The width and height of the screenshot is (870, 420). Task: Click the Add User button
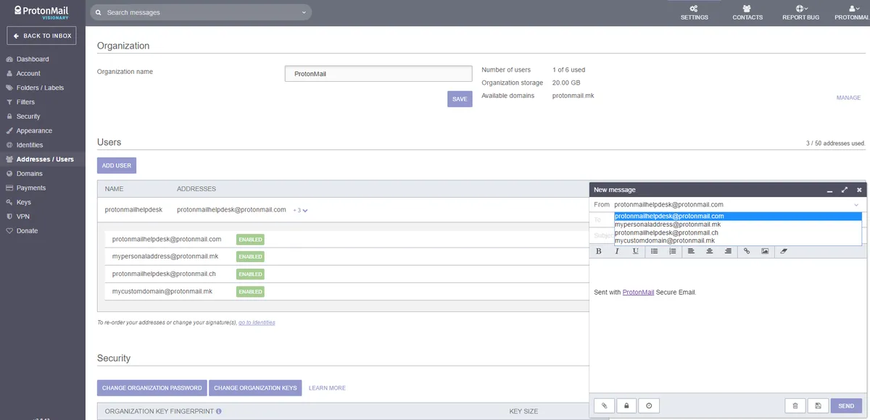click(117, 165)
